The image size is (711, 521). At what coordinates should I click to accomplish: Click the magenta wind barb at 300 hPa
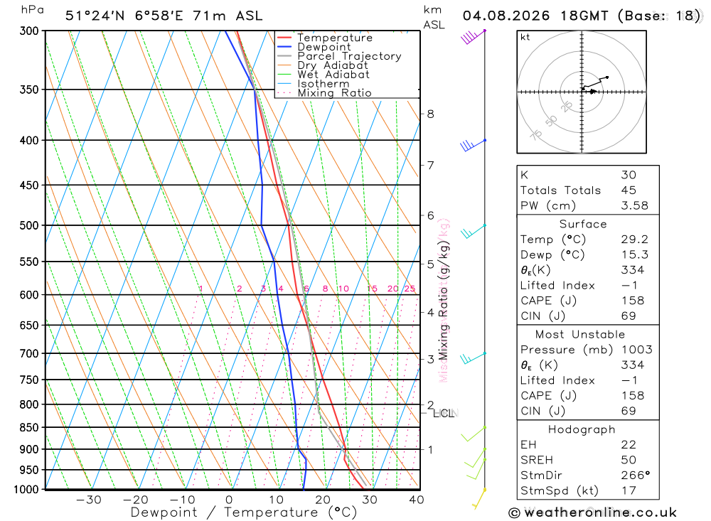tap(473, 37)
